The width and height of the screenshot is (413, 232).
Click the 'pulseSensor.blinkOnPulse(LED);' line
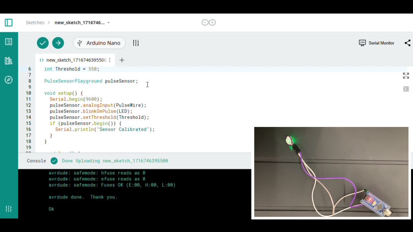[x=91, y=111]
